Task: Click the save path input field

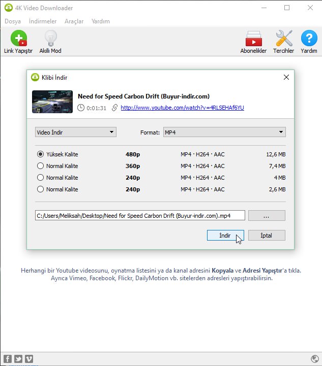Action: pyautogui.click(x=140, y=215)
